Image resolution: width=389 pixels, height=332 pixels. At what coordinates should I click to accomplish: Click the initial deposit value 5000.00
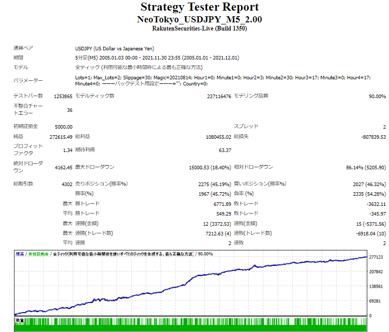click(64, 127)
